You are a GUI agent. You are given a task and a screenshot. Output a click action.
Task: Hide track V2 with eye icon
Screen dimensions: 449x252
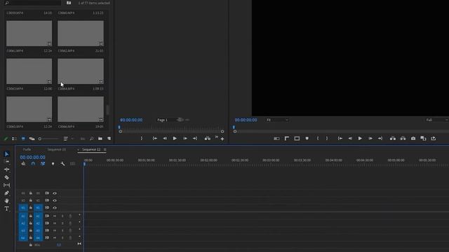55,201
